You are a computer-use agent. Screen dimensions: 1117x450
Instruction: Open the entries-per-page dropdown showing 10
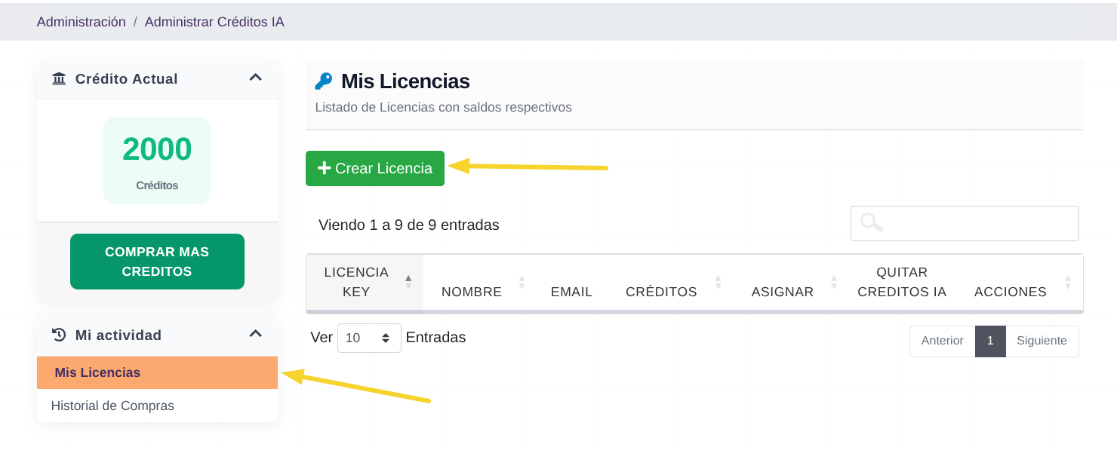pos(369,337)
